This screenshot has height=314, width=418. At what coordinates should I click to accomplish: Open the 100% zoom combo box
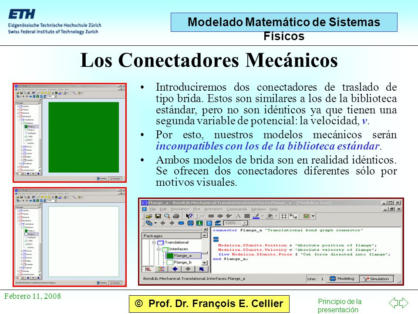[236, 223]
